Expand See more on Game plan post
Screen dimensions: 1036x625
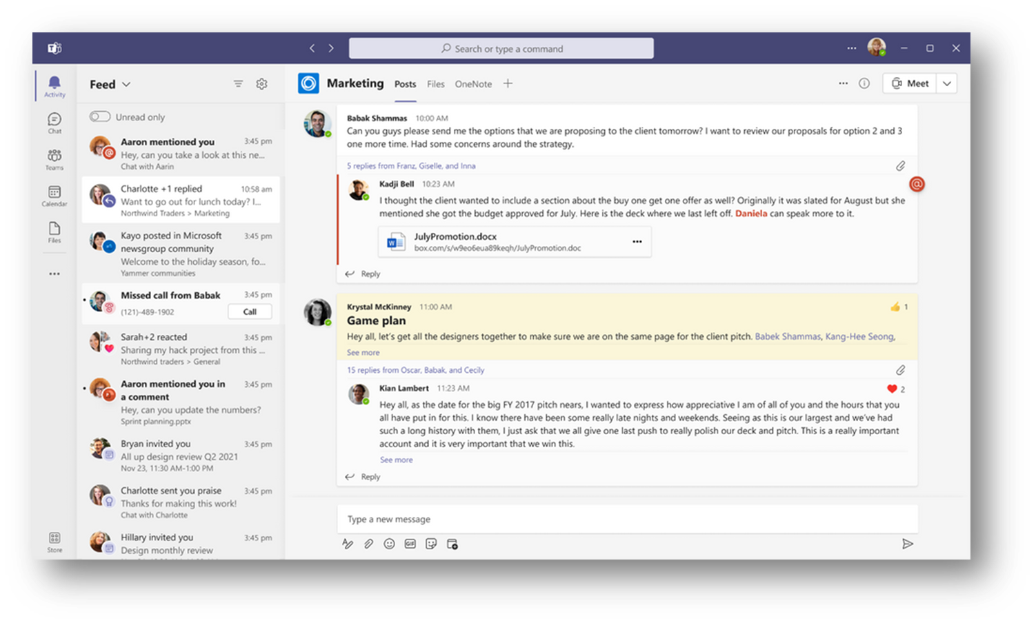click(x=363, y=353)
